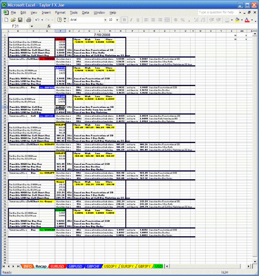The height and width of the screenshot is (276, 259).
Task: Open a file with the folder icon
Action: (x=13, y=20)
